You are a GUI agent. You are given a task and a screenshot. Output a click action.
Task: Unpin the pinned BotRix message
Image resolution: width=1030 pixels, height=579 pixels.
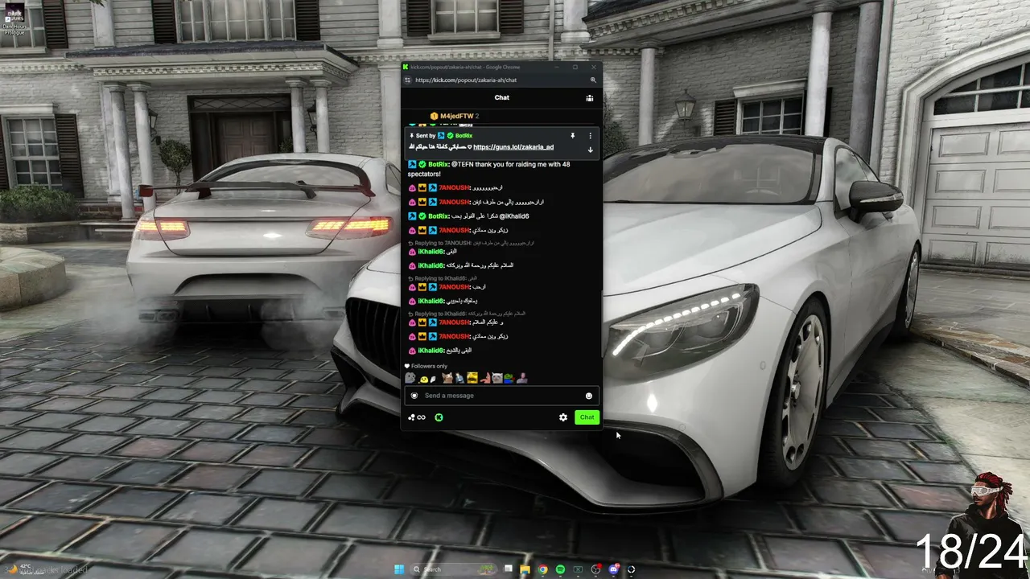pyautogui.click(x=573, y=136)
